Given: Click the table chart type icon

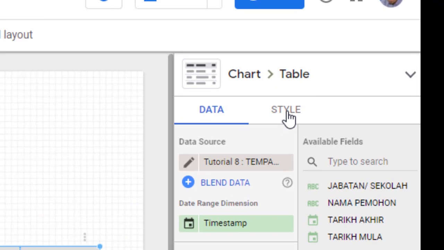Looking at the screenshot, I should pos(201,74).
